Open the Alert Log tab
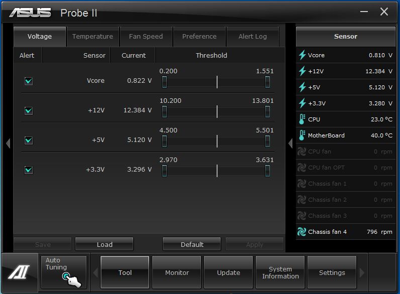The height and width of the screenshot is (294, 400). click(253, 37)
